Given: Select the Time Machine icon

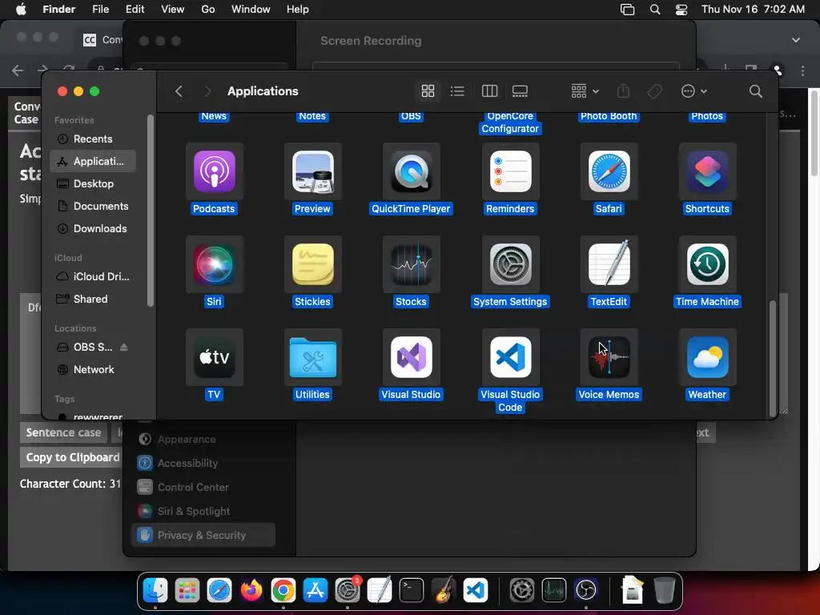Looking at the screenshot, I should click(707, 264).
